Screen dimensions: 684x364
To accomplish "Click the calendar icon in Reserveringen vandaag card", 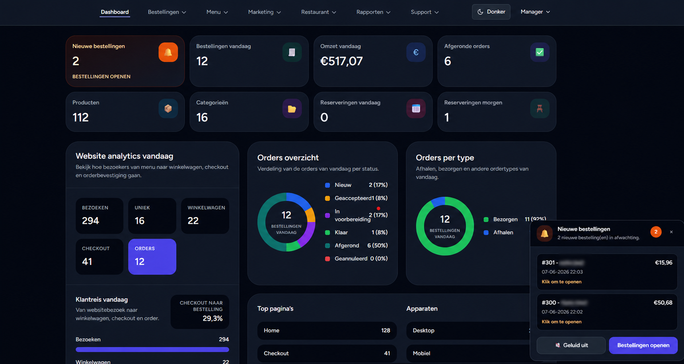I will tap(416, 109).
